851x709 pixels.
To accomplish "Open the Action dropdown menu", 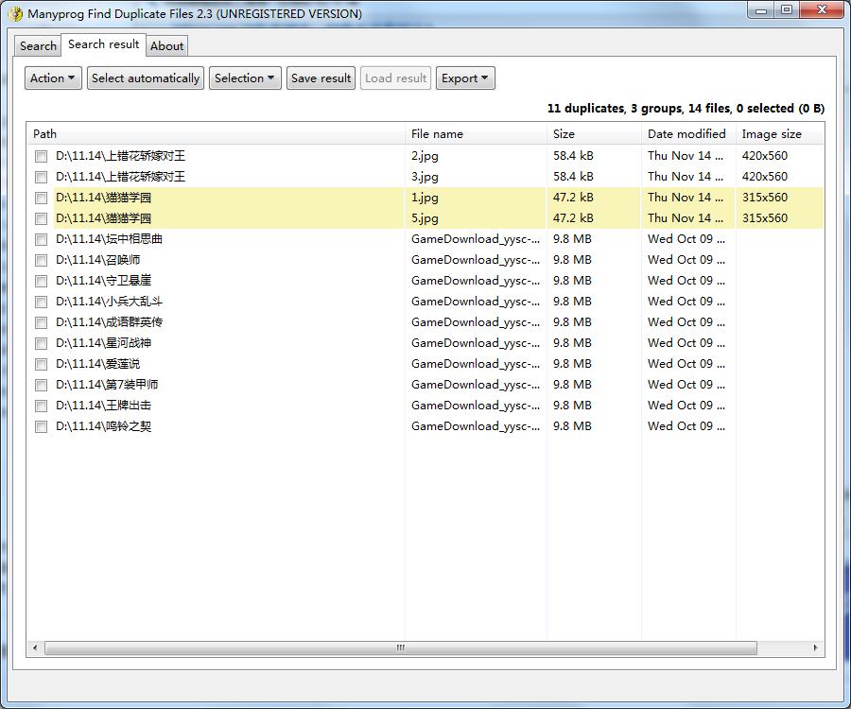I will 53,78.
